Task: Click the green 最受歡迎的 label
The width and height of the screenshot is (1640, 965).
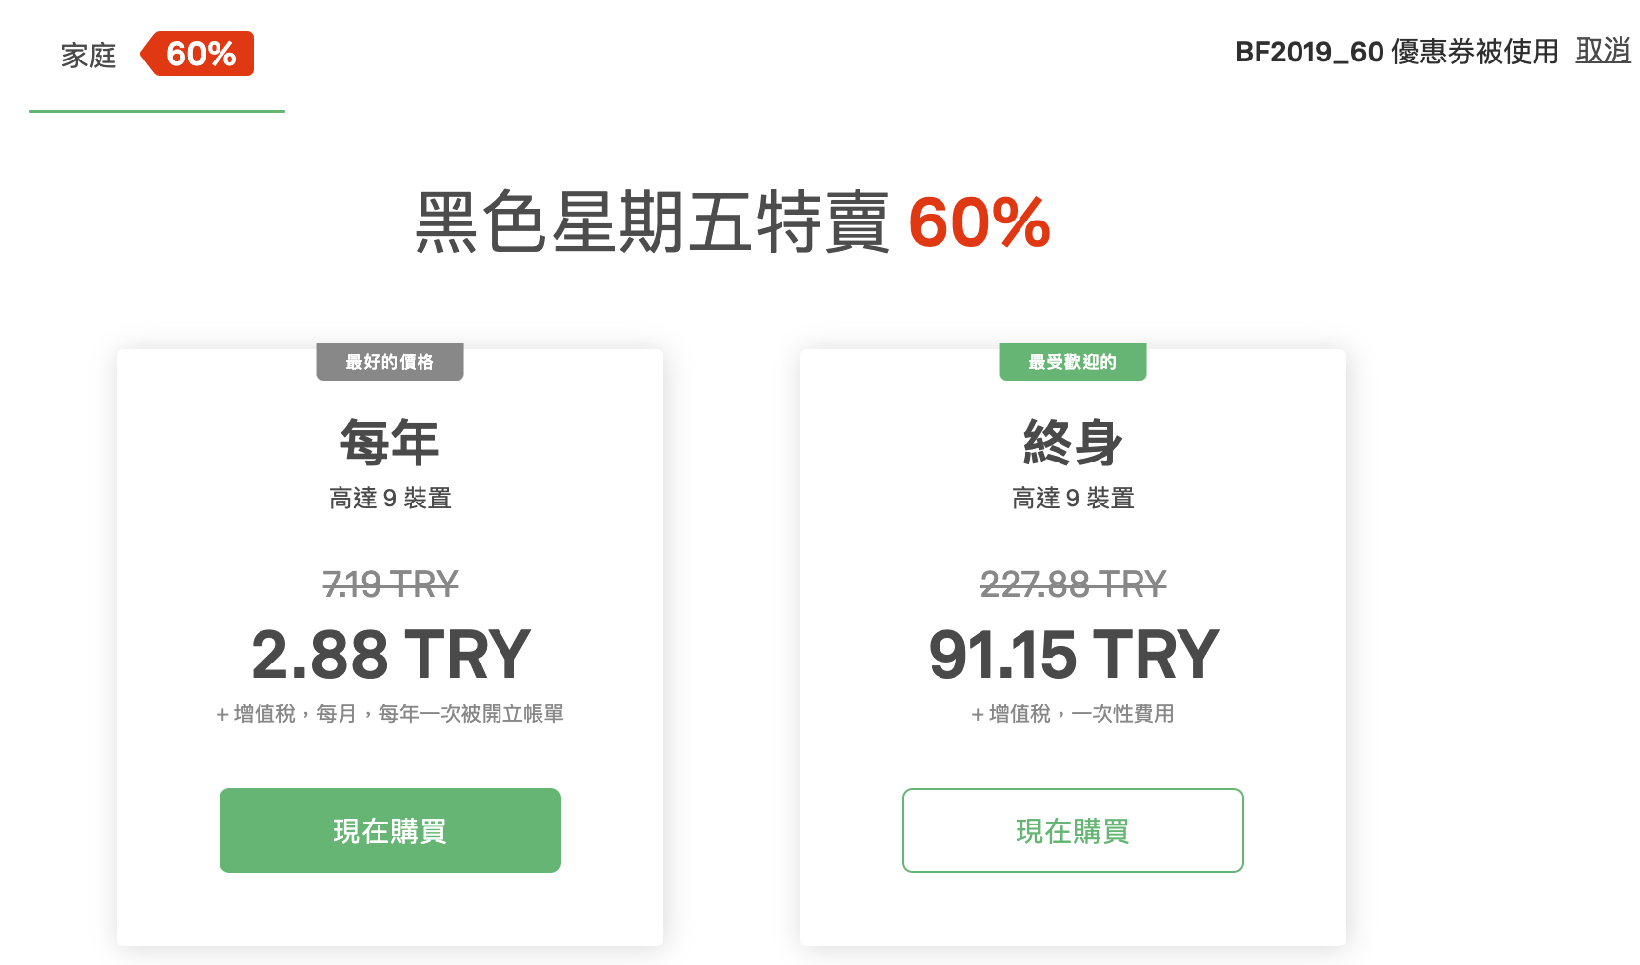Action: (1073, 362)
